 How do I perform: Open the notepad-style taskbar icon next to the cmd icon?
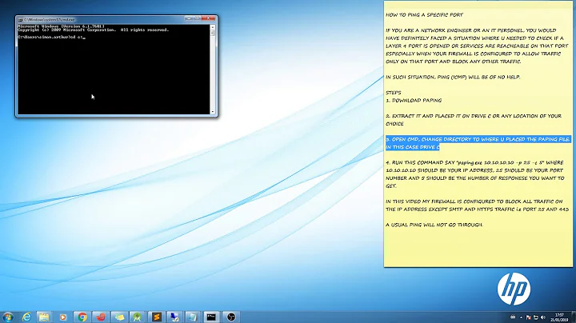click(193, 317)
